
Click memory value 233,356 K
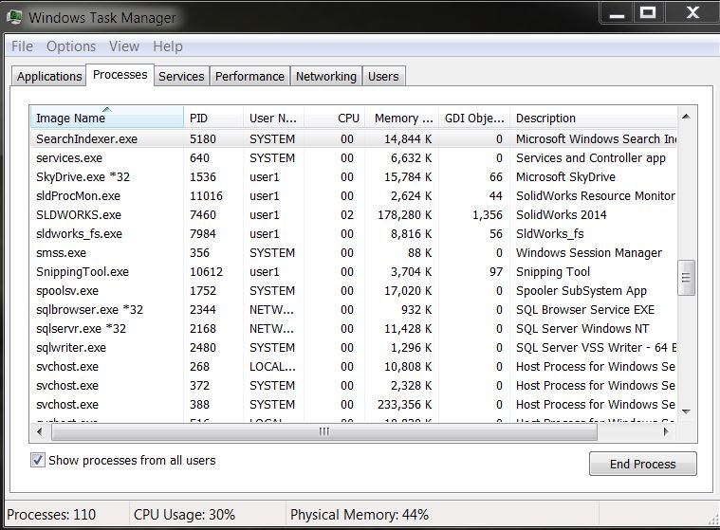point(404,404)
